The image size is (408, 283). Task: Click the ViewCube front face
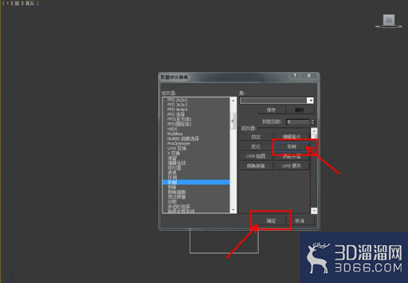(389, 20)
